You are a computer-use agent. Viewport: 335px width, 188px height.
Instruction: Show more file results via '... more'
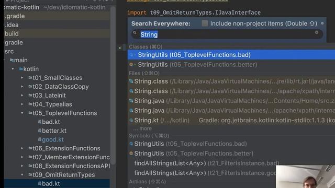pos(142,128)
